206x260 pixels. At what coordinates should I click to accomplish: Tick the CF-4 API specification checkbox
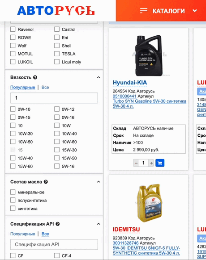pos(57,256)
